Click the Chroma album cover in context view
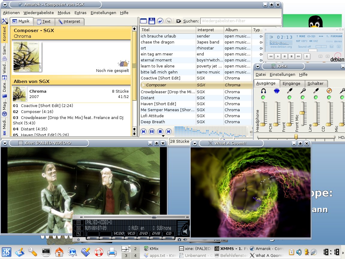The height and width of the screenshot is (259, 345). point(27,57)
